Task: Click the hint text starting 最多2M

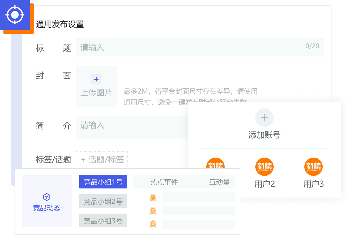Action: 191,97
